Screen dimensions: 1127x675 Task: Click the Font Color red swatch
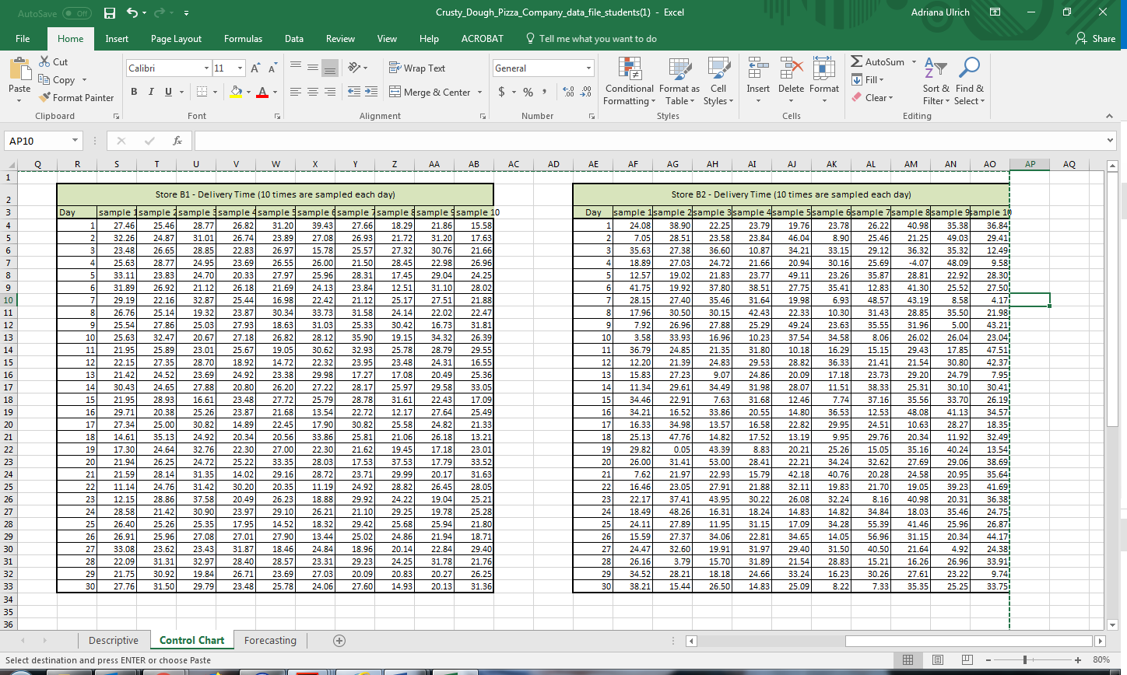tap(262, 92)
